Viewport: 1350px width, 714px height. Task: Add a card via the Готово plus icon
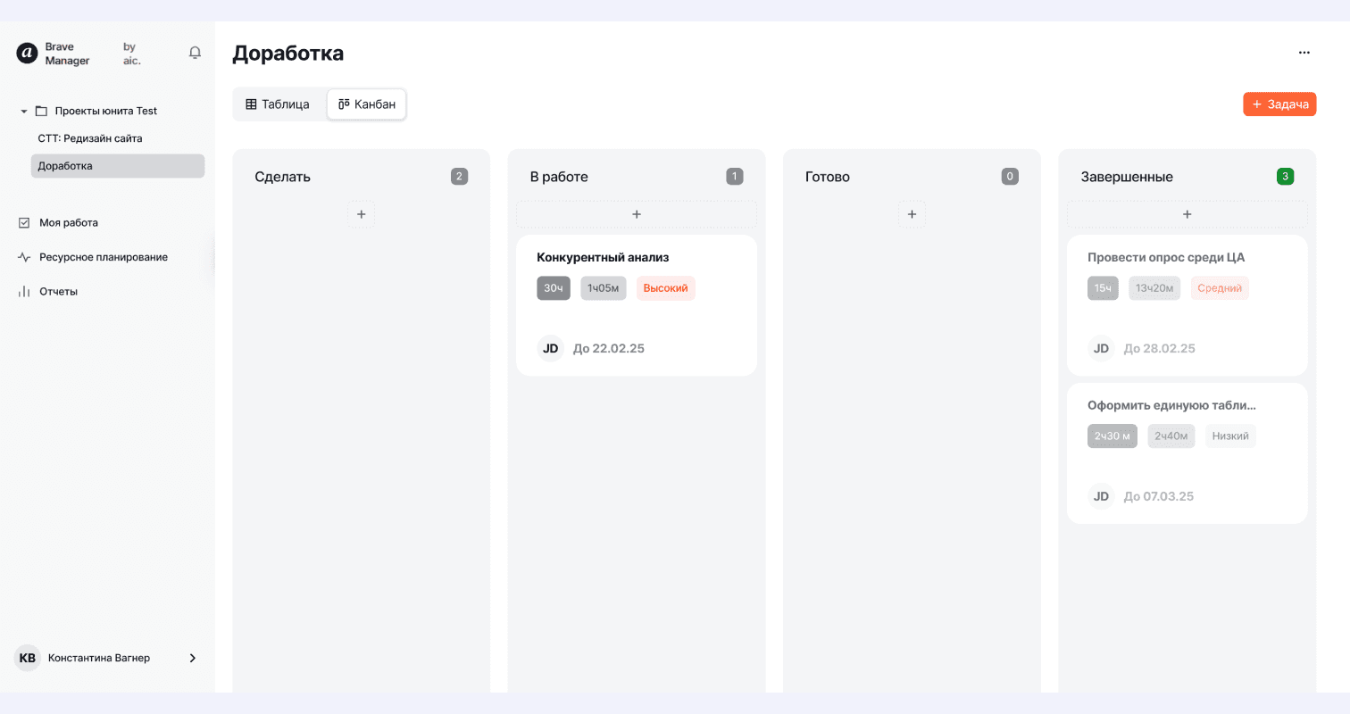tap(912, 214)
